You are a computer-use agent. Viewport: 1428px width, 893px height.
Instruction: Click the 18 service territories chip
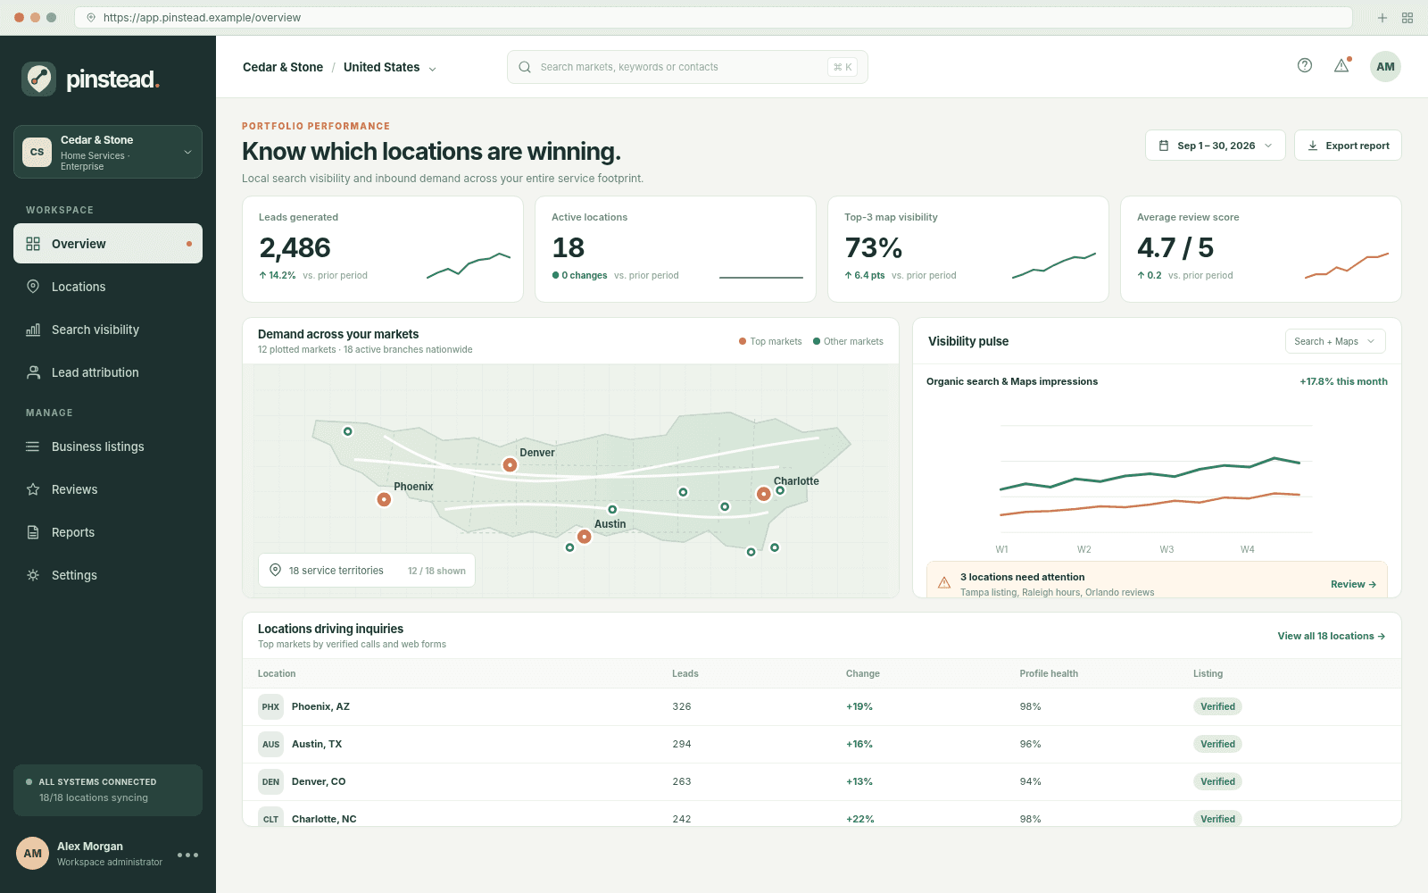click(x=367, y=571)
